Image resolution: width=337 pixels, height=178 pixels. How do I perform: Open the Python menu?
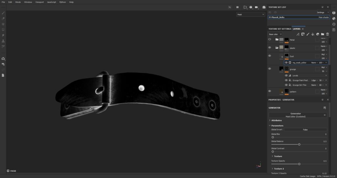click(x=63, y=2)
